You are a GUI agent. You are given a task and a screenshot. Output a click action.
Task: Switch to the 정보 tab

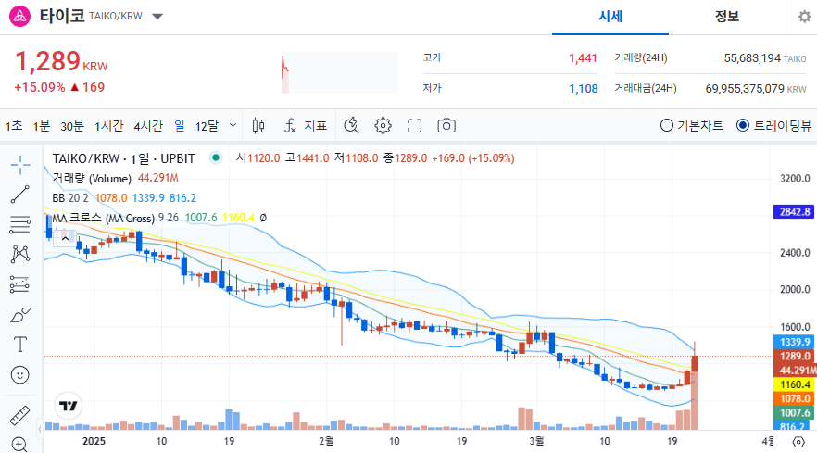(x=727, y=17)
